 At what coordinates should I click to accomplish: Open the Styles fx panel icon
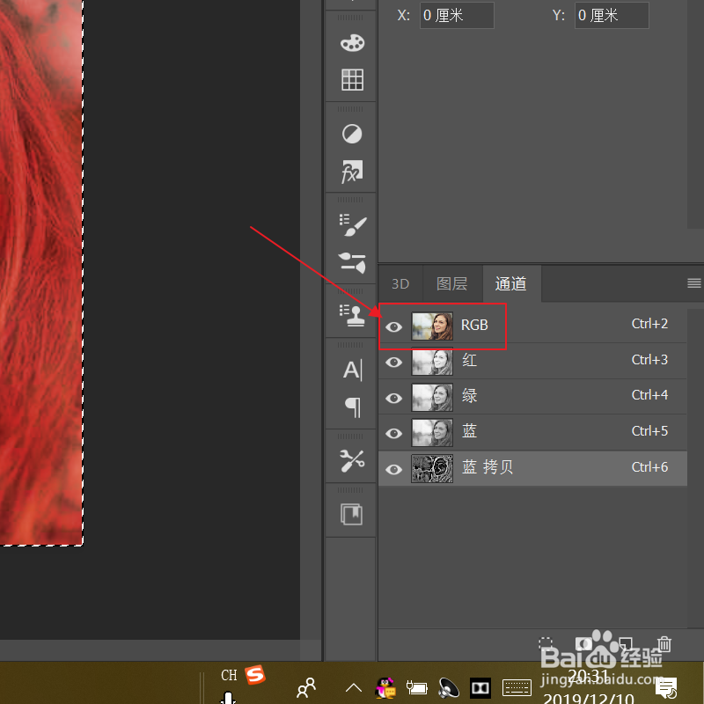[352, 172]
